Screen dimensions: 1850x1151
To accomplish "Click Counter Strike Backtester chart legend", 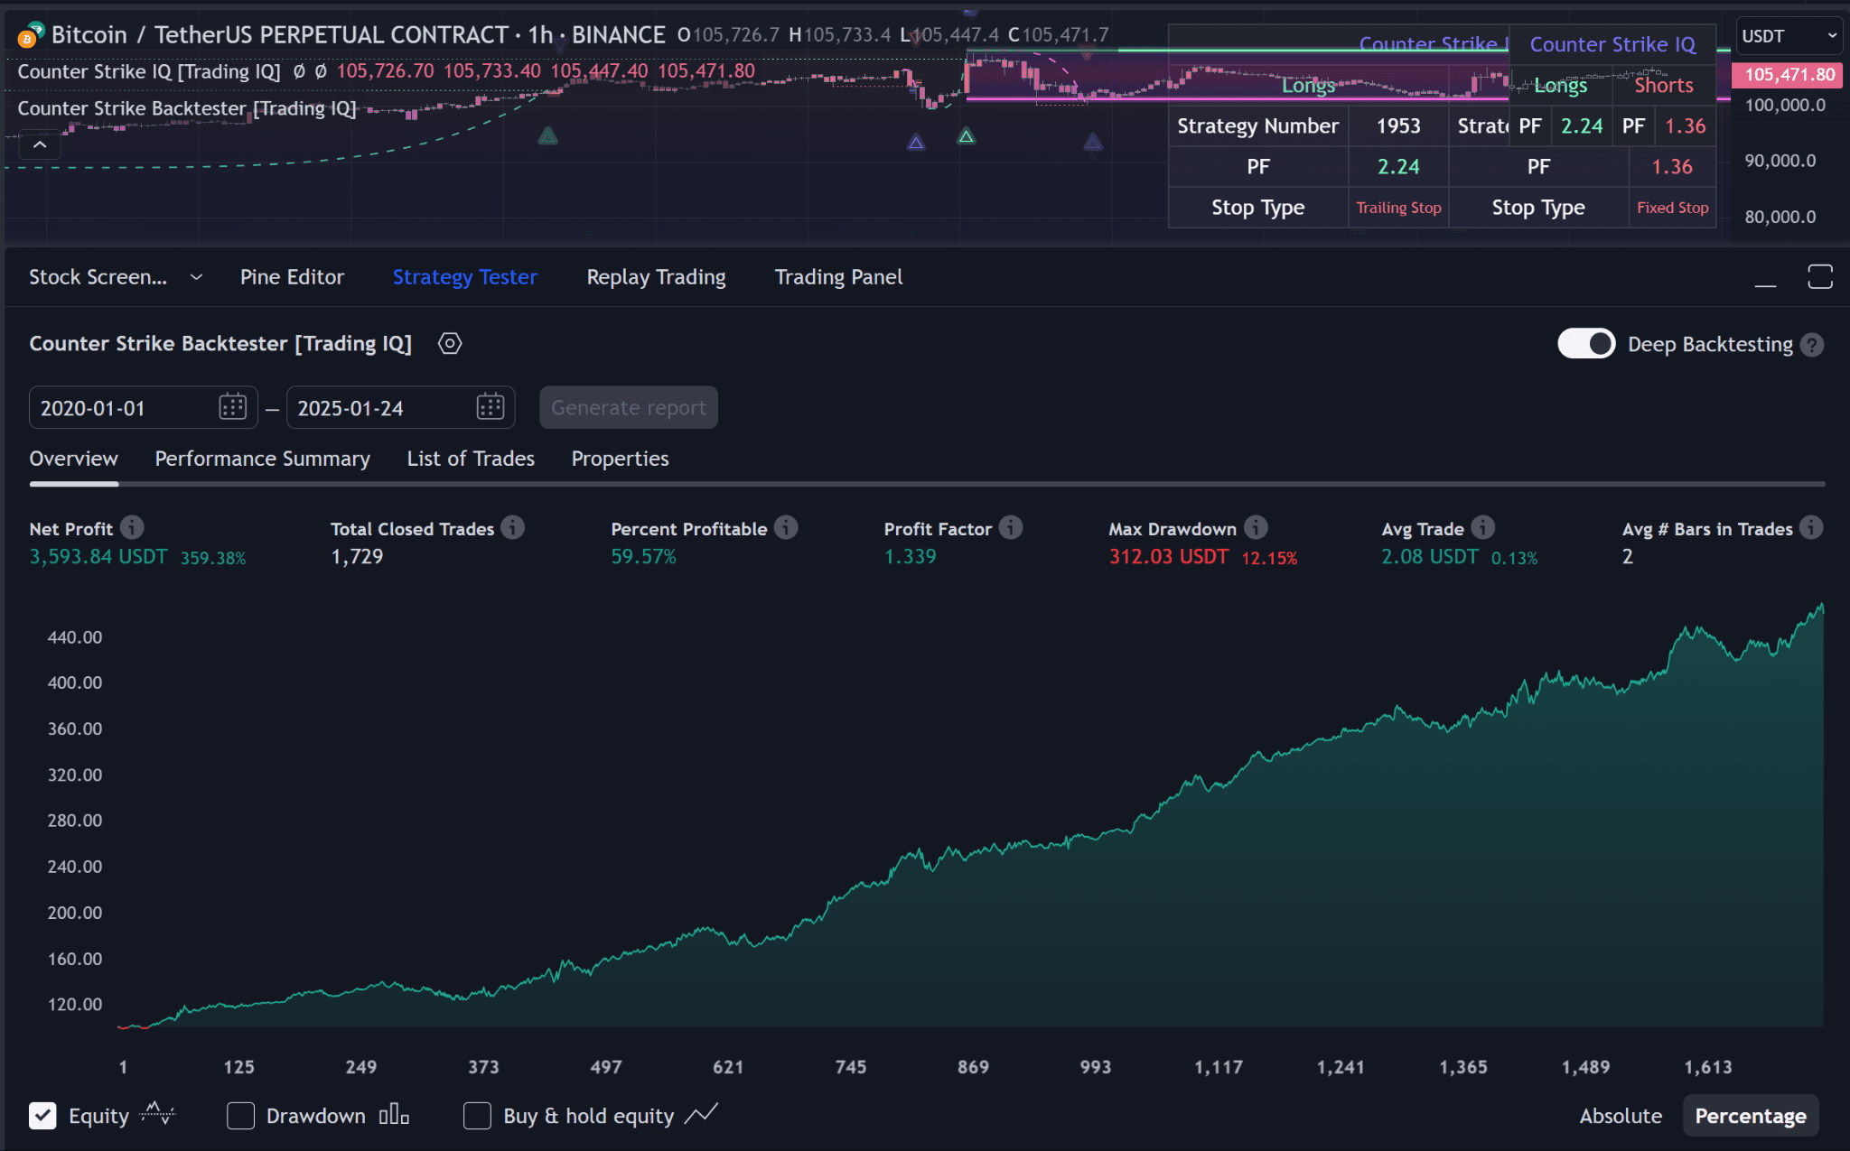I will [x=187, y=108].
